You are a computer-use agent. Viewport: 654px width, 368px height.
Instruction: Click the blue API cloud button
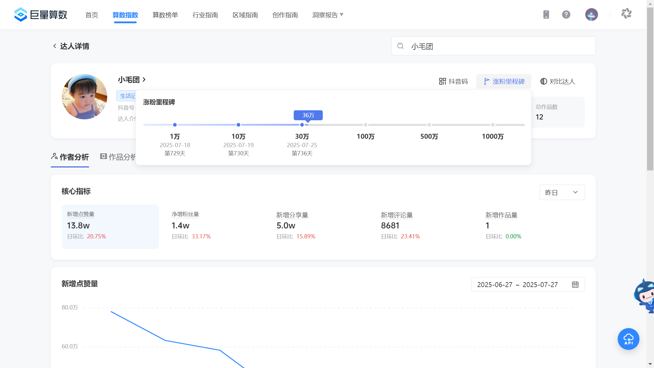point(628,339)
